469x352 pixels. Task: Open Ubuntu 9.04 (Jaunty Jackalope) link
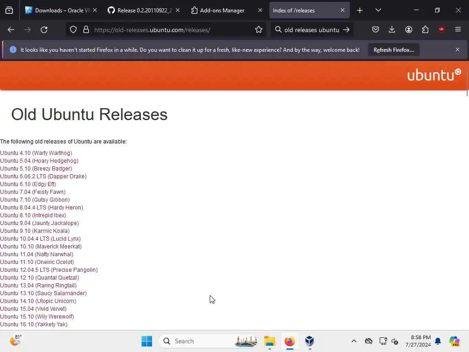point(39,223)
